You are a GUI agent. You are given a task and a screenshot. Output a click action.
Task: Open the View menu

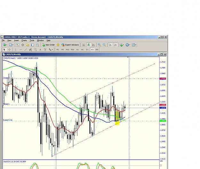9,40
